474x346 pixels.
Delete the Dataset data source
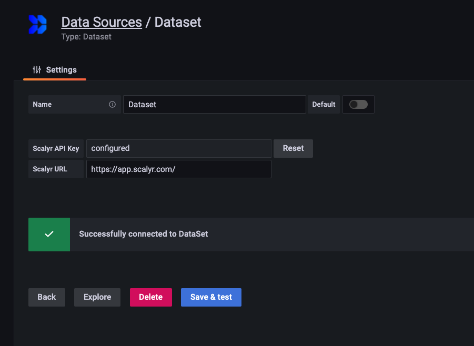tap(150, 297)
